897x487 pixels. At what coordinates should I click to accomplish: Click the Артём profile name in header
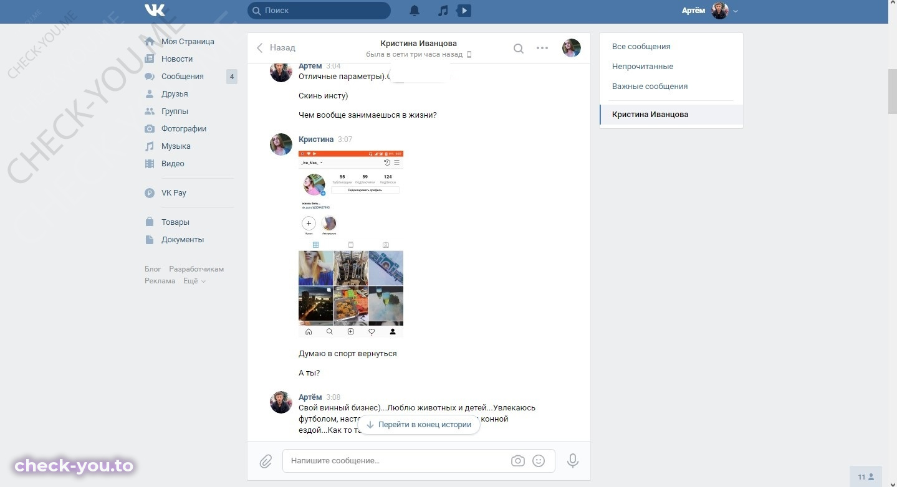click(693, 11)
